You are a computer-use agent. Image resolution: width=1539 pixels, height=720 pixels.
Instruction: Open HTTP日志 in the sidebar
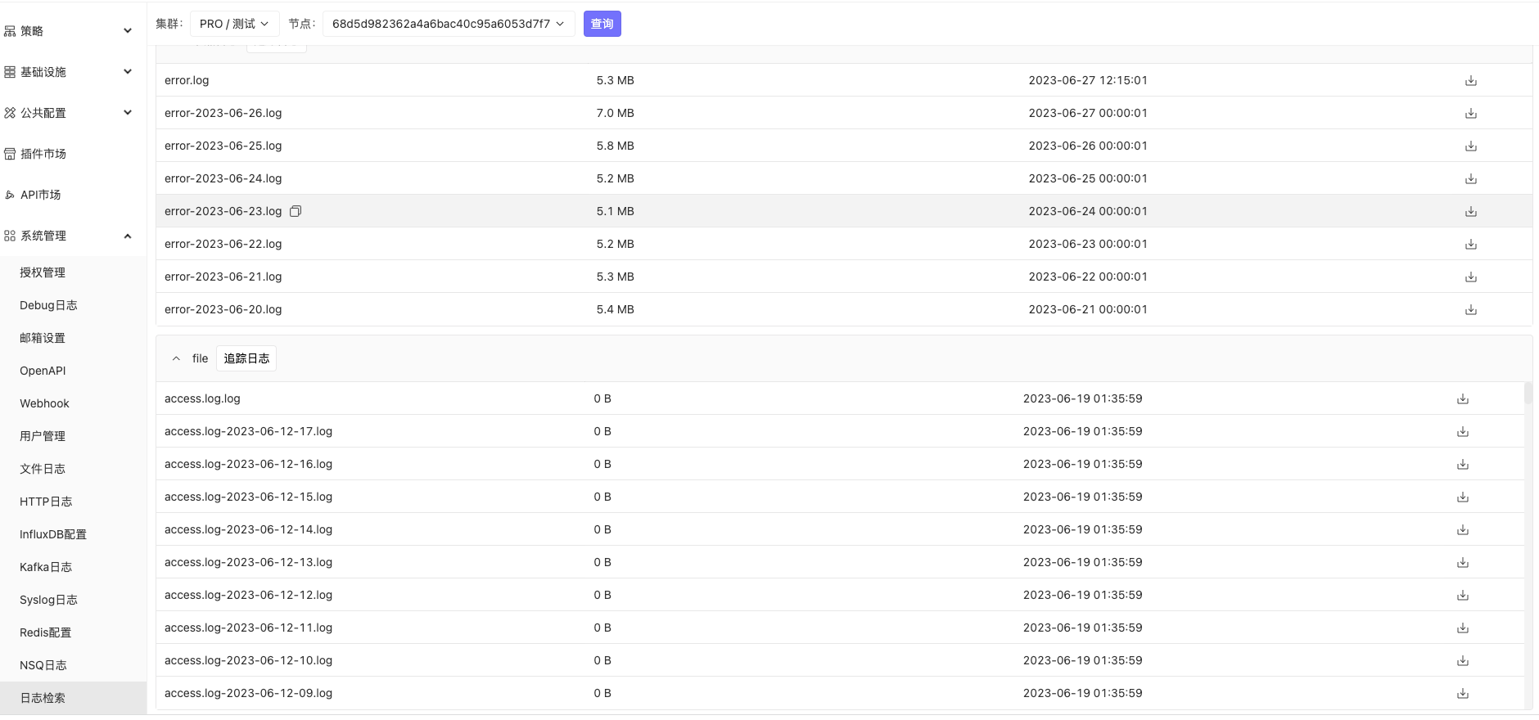[46, 502]
